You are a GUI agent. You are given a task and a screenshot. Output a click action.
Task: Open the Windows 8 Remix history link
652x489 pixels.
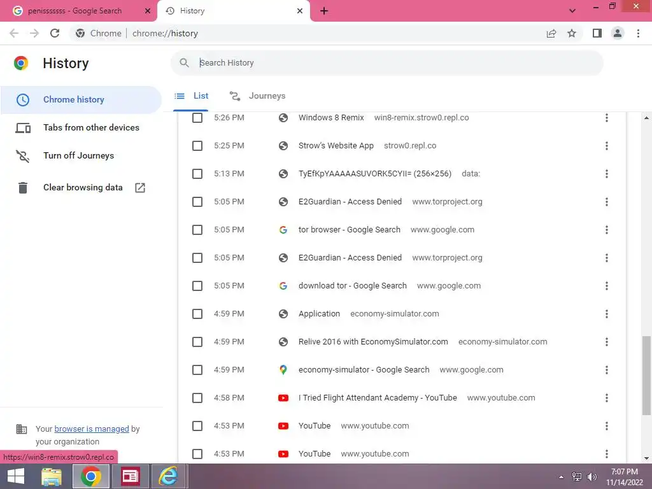pyautogui.click(x=331, y=118)
